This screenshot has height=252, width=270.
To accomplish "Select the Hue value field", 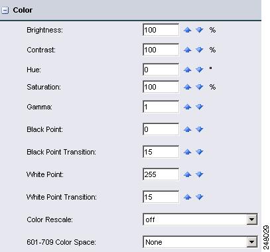I will (x=161, y=70).
